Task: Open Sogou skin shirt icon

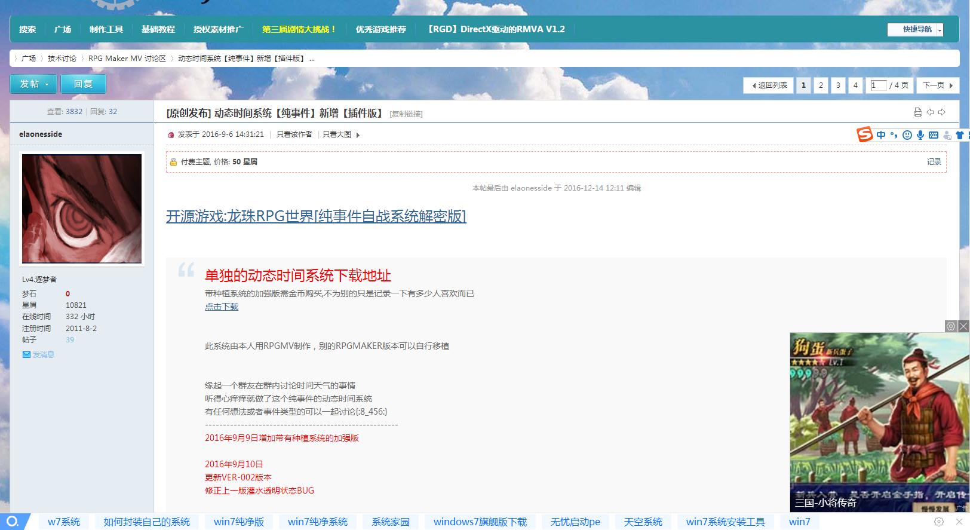Action: click(960, 135)
